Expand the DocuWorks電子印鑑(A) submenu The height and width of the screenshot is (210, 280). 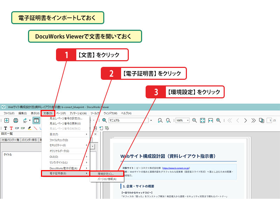point(66,168)
